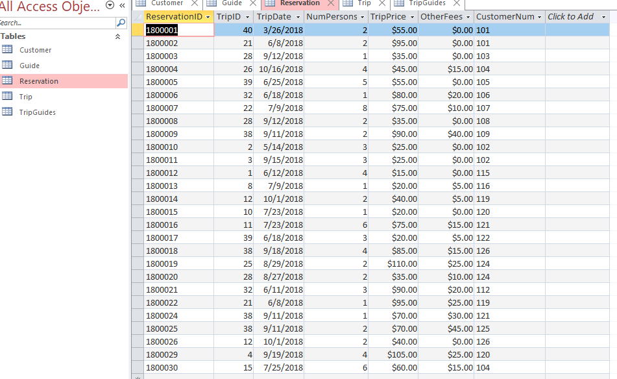Click TripDate cell 5/14/2018
617x379 pixels.
coord(279,147)
